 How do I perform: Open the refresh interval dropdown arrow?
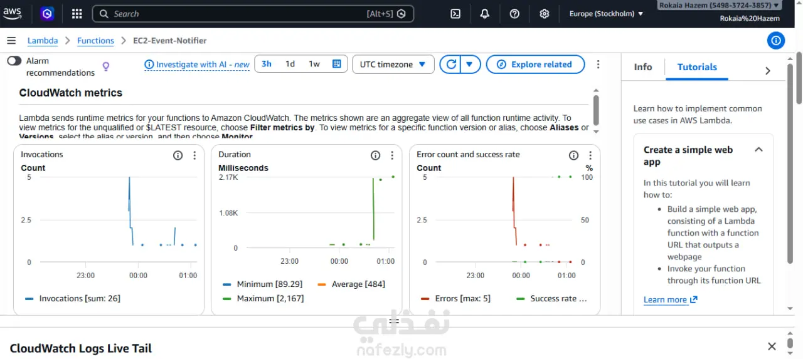[470, 65]
